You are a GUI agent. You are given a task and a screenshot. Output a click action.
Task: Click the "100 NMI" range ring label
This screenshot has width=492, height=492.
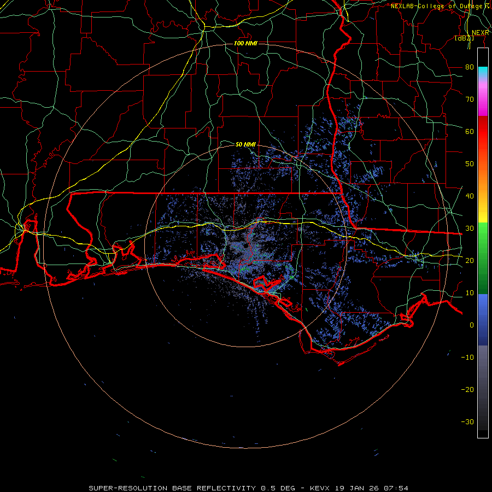tap(245, 43)
